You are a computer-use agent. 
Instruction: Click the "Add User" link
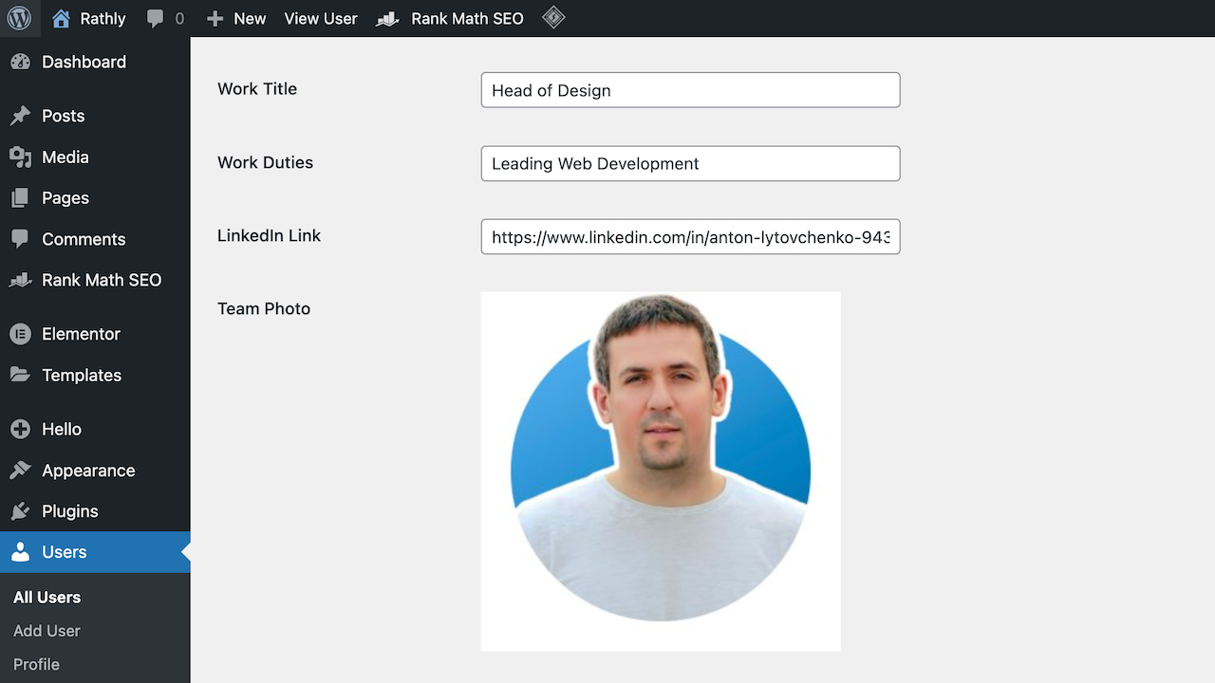(x=46, y=630)
